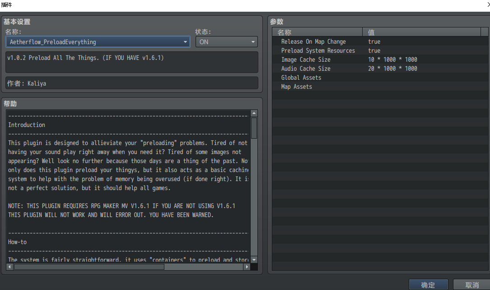Click the help panel horizontal scrollbar thumb

click(89, 267)
